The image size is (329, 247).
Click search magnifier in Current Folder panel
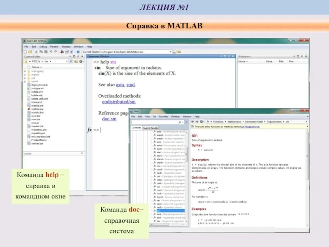point(71,61)
